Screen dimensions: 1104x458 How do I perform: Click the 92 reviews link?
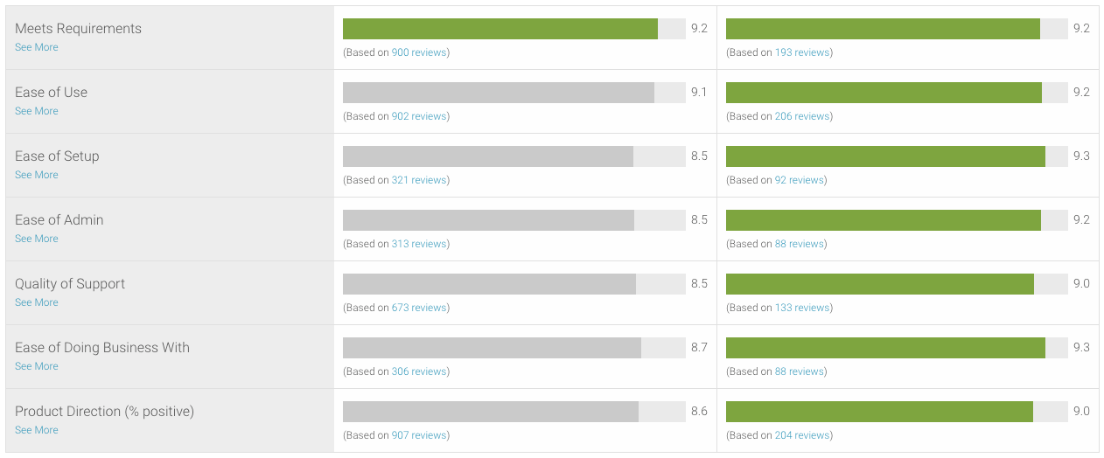[x=800, y=180]
